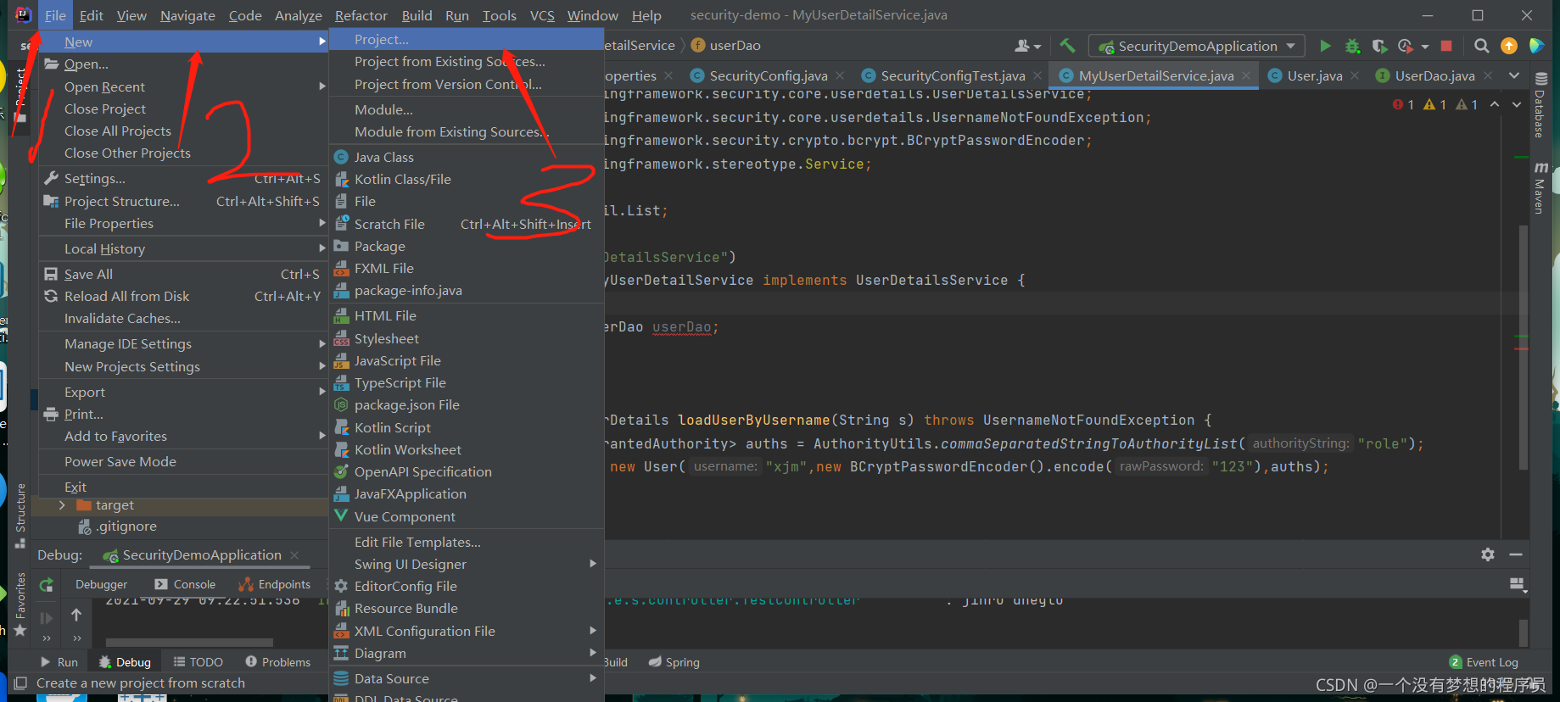The height and width of the screenshot is (702, 1560).
Task: Open the Run tool window button
Action: [59, 662]
